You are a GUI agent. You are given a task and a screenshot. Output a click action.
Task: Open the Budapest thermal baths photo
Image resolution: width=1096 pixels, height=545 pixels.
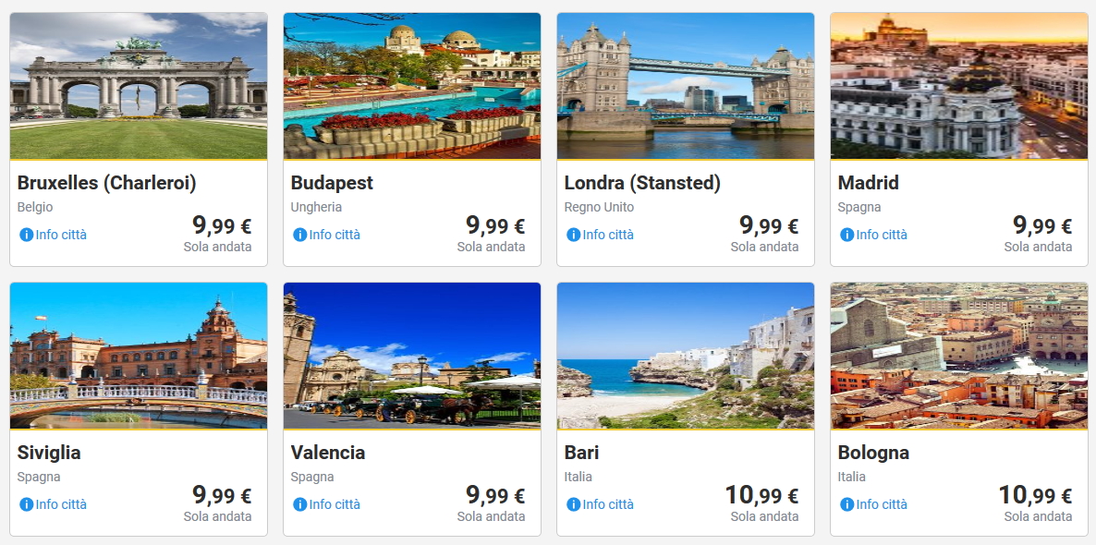(x=412, y=86)
